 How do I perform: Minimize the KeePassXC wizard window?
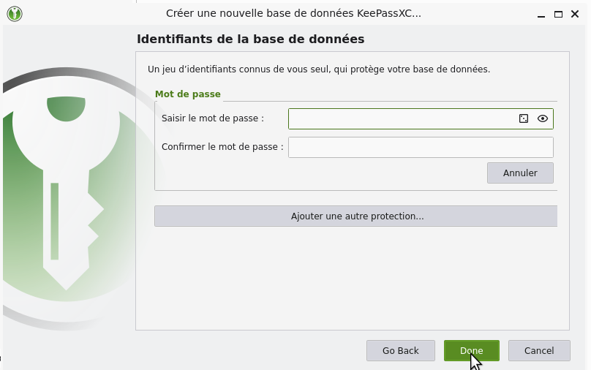point(541,14)
